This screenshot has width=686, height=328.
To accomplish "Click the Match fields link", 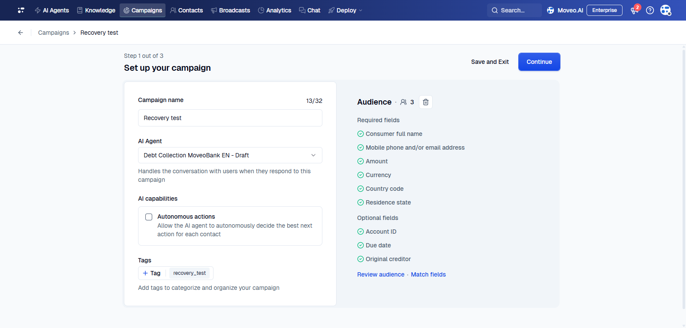I will tap(428, 274).
